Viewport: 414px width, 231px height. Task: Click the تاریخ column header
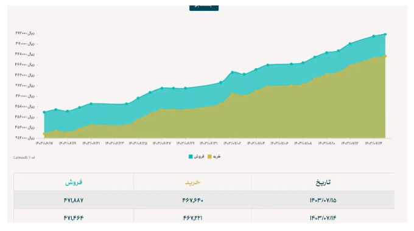point(323,182)
